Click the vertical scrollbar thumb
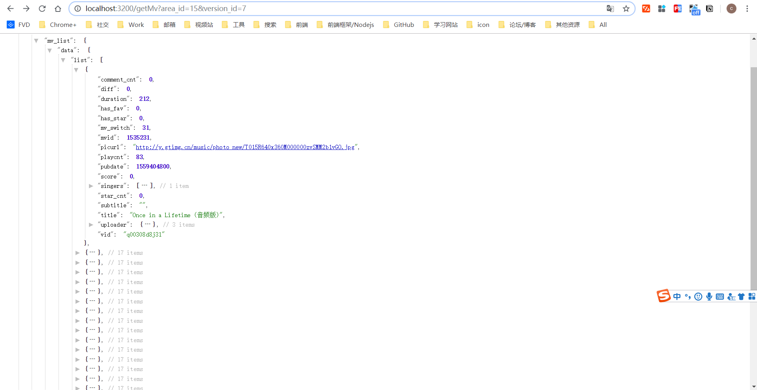 (x=753, y=178)
